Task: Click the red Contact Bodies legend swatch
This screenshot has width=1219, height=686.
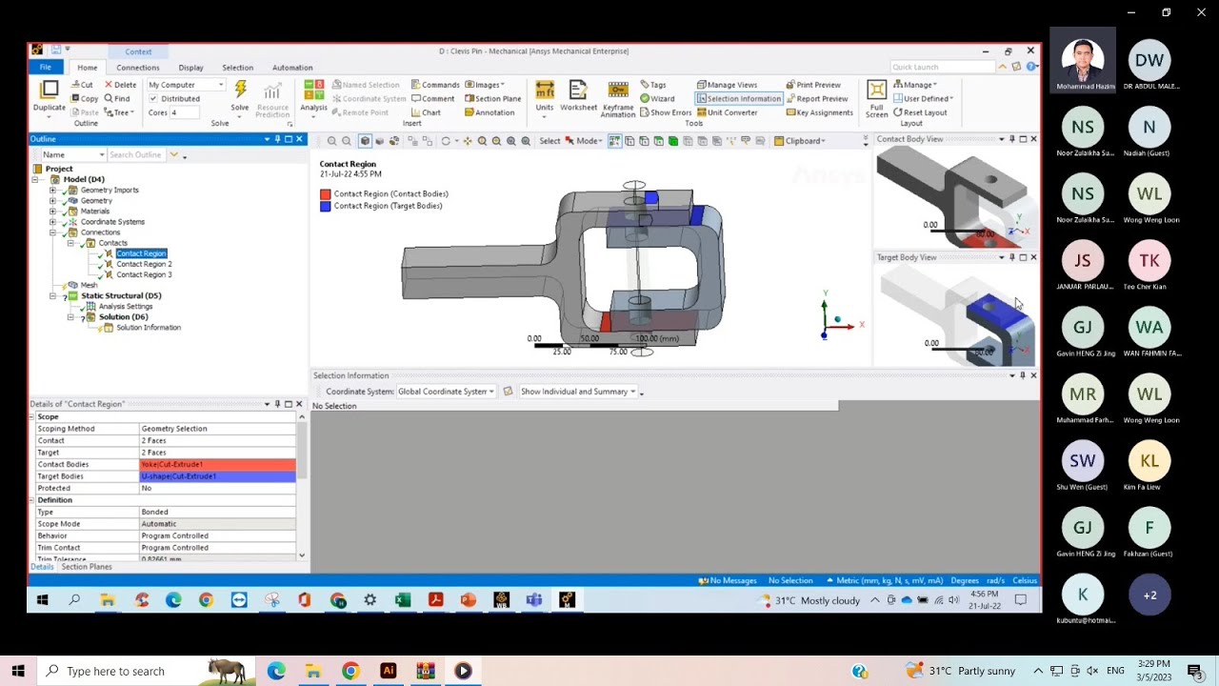Action: [x=326, y=193]
